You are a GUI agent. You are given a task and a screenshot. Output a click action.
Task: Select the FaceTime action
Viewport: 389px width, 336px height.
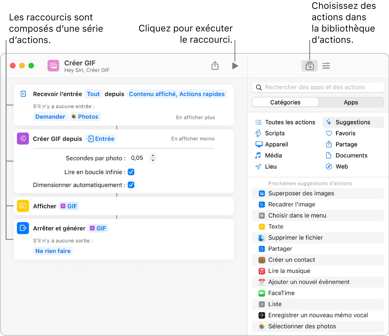point(318,293)
